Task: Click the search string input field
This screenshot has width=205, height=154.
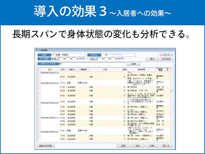Action: (92, 64)
